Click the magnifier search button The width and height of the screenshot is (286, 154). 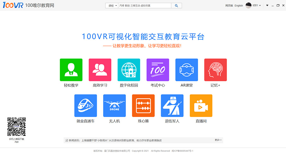click(x=176, y=6)
